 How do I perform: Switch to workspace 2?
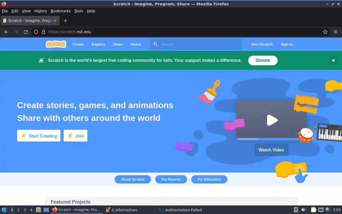coord(18,210)
